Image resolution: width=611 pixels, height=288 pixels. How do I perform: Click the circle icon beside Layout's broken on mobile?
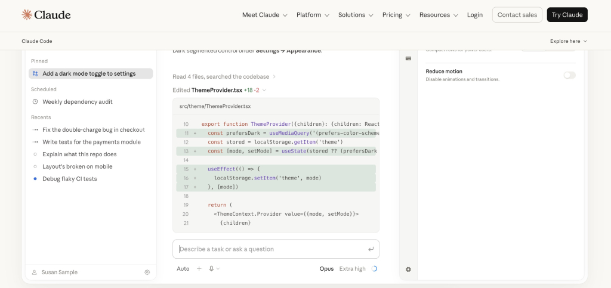click(35, 166)
